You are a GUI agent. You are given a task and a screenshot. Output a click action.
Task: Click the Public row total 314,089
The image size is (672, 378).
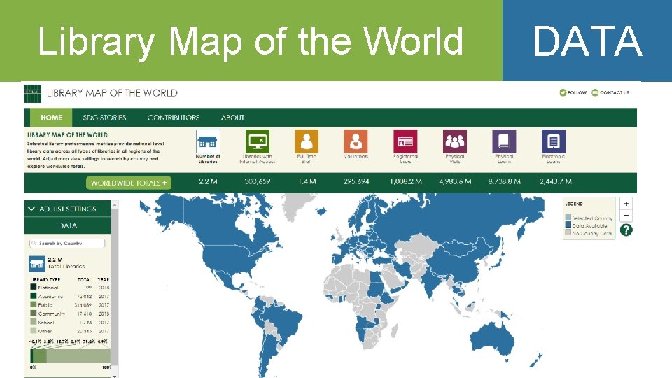point(83,305)
